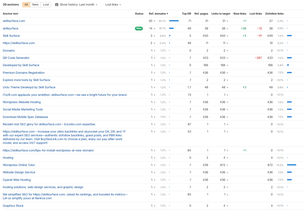The image size is (305, 211).
Task: Expand ref. domains 14 for skillsurface
Action: click(152, 28)
